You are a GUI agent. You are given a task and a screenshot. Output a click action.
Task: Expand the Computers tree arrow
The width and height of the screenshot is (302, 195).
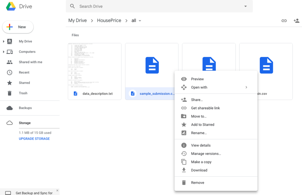point(4,52)
